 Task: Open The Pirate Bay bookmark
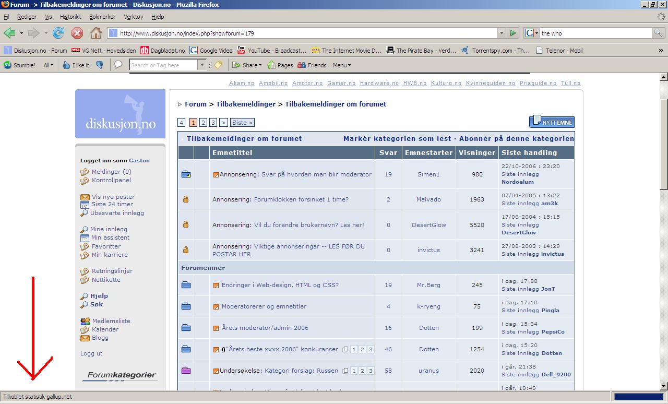(421, 51)
